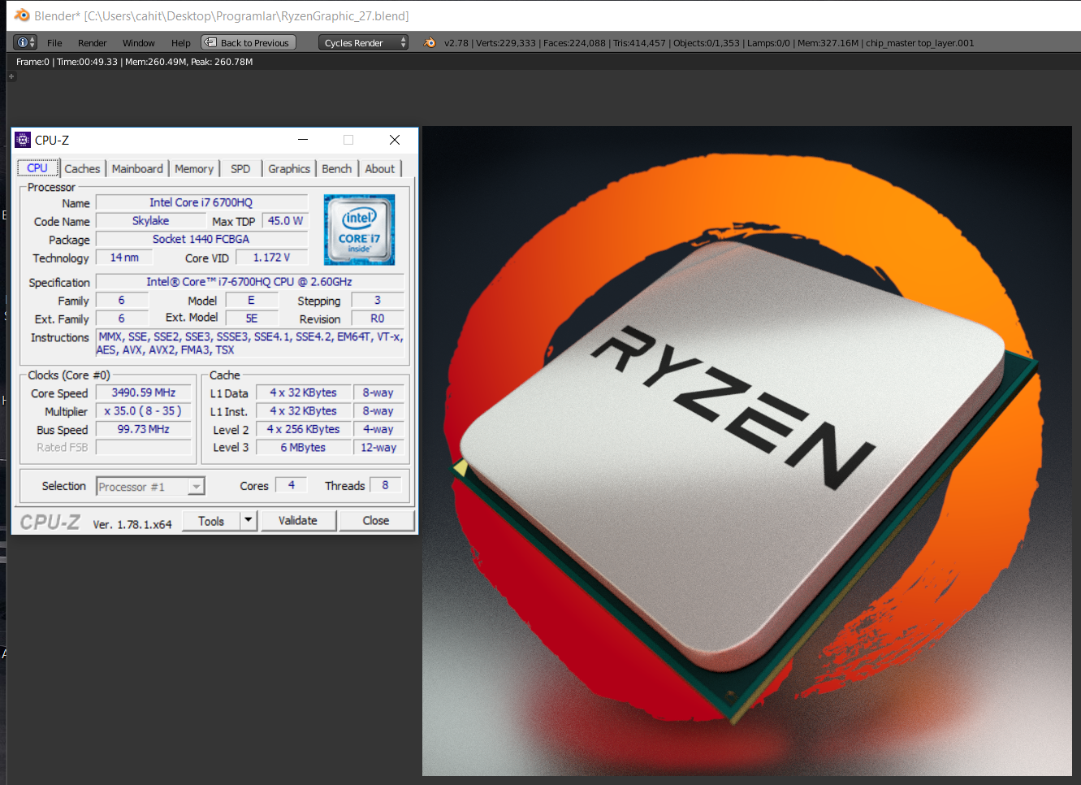
Task: Click the Core Speed value 3490.59 MHz
Action: point(144,392)
